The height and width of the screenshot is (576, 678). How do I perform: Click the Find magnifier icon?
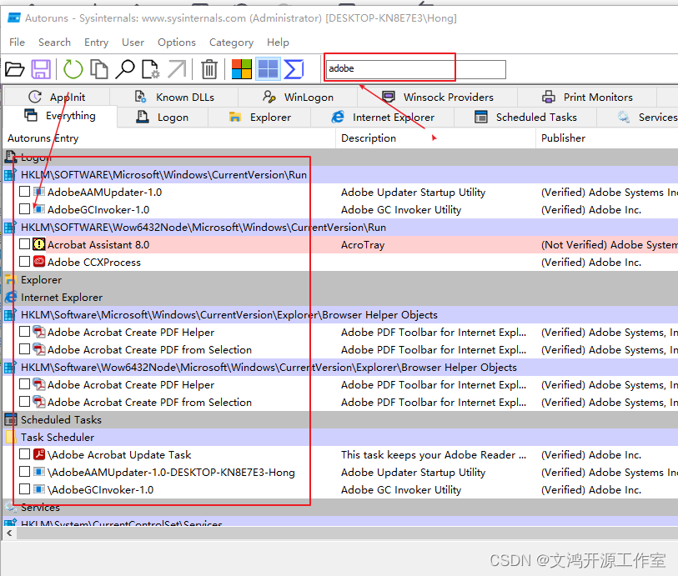[125, 69]
